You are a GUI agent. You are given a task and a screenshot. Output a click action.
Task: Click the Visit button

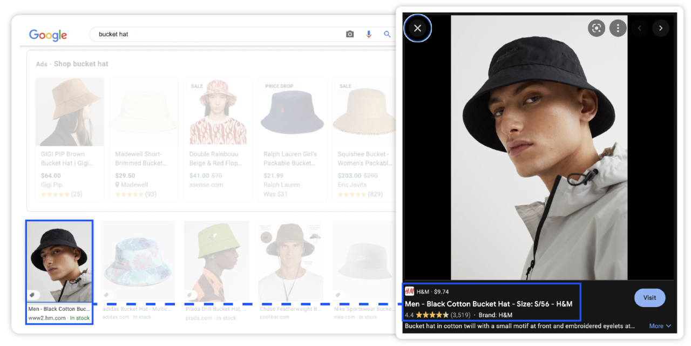pos(649,297)
